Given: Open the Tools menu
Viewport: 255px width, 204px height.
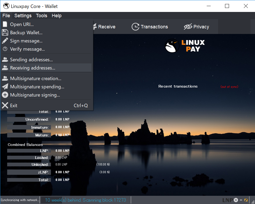Looking at the screenshot, I should click(41, 16).
